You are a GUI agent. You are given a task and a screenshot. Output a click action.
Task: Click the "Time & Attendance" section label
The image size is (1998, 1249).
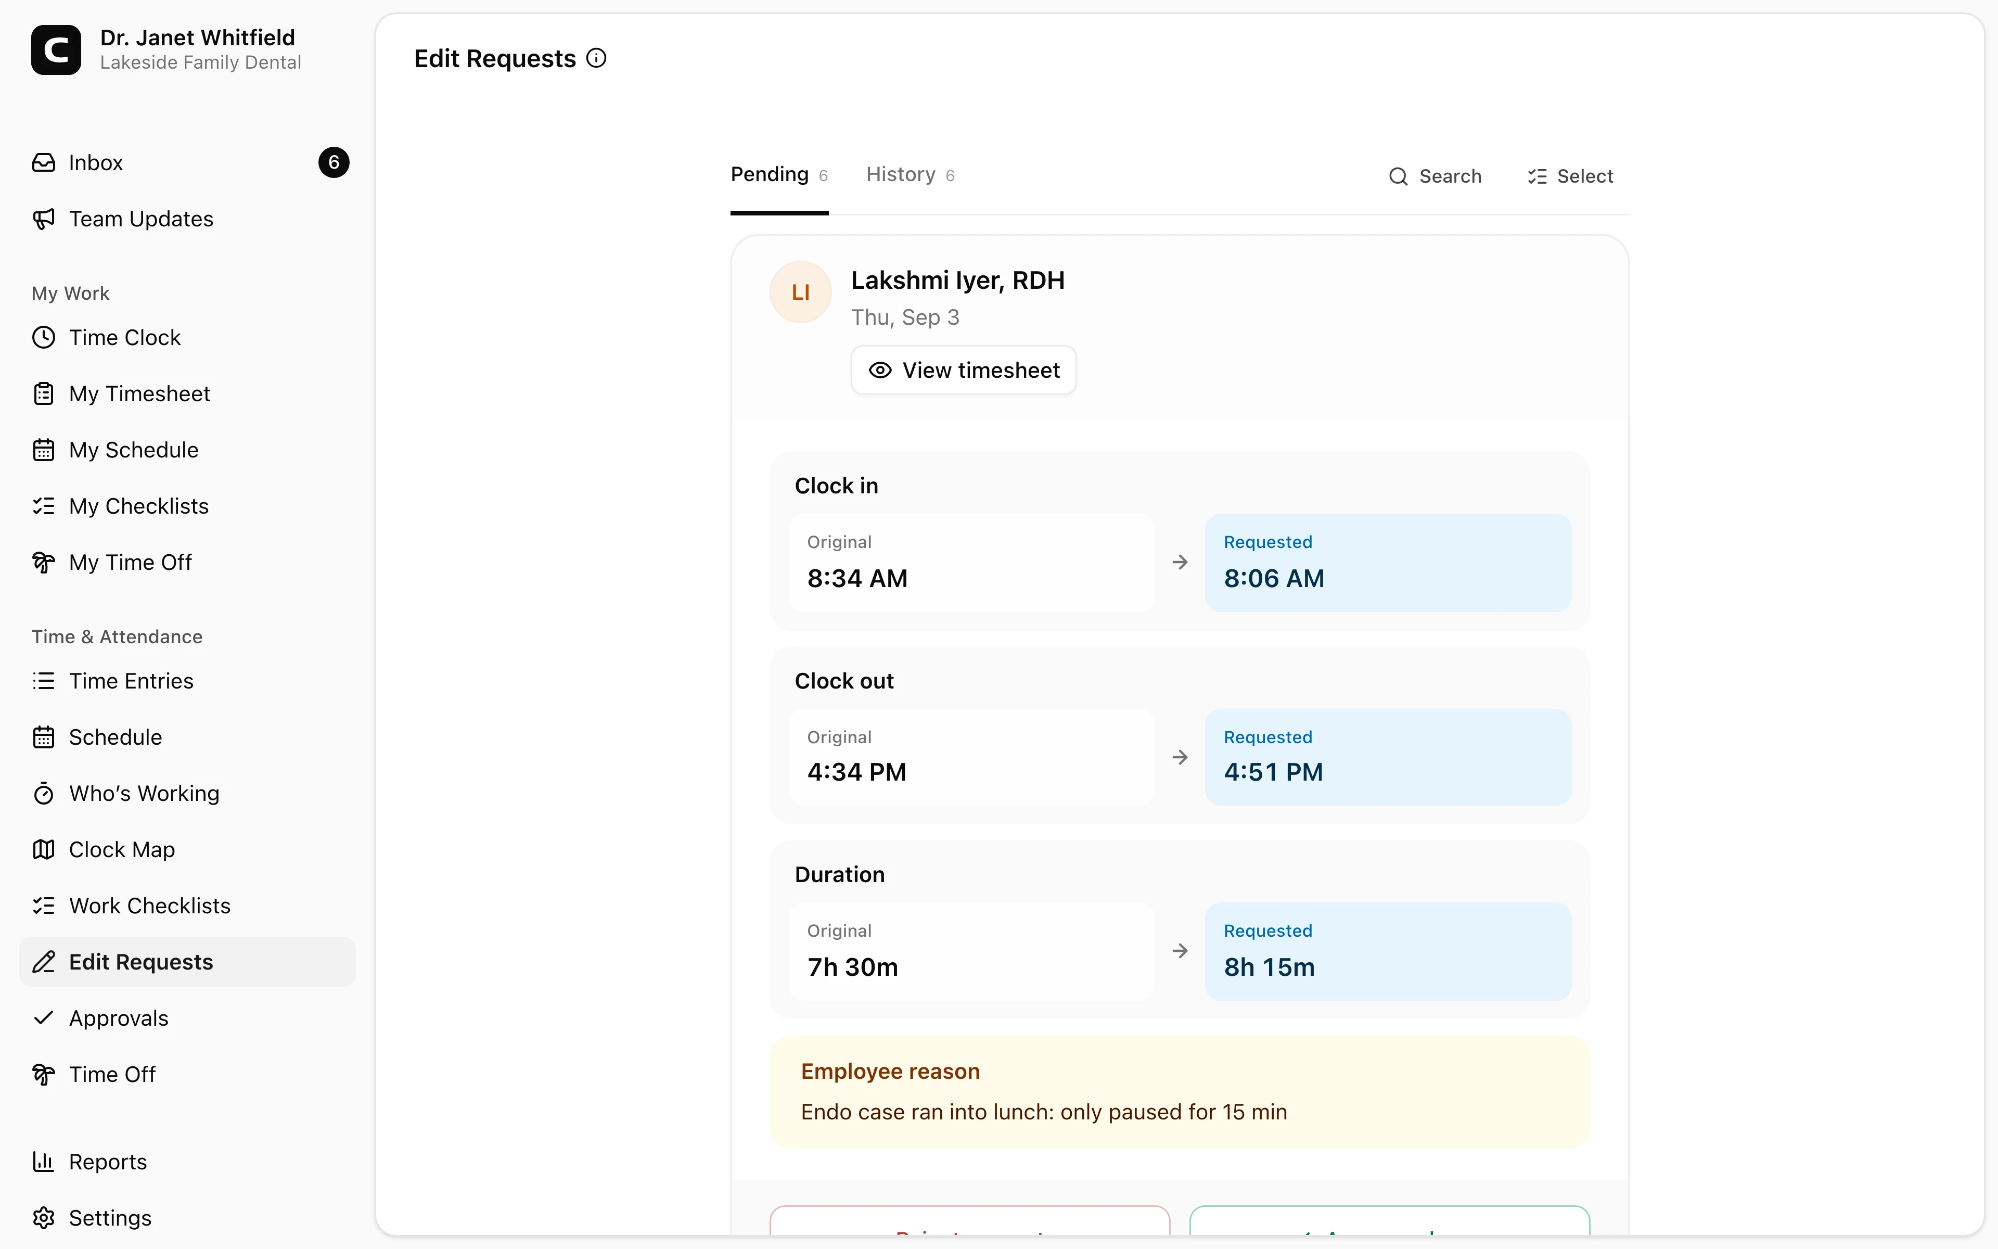pos(117,637)
